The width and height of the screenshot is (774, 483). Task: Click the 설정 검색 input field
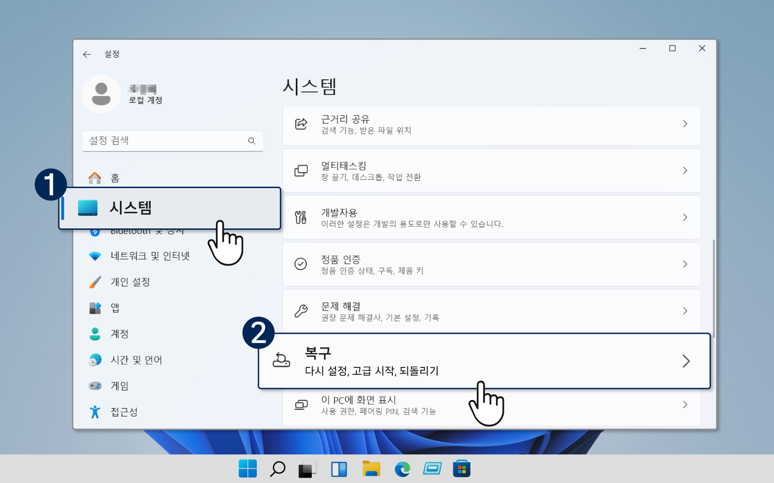(165, 141)
